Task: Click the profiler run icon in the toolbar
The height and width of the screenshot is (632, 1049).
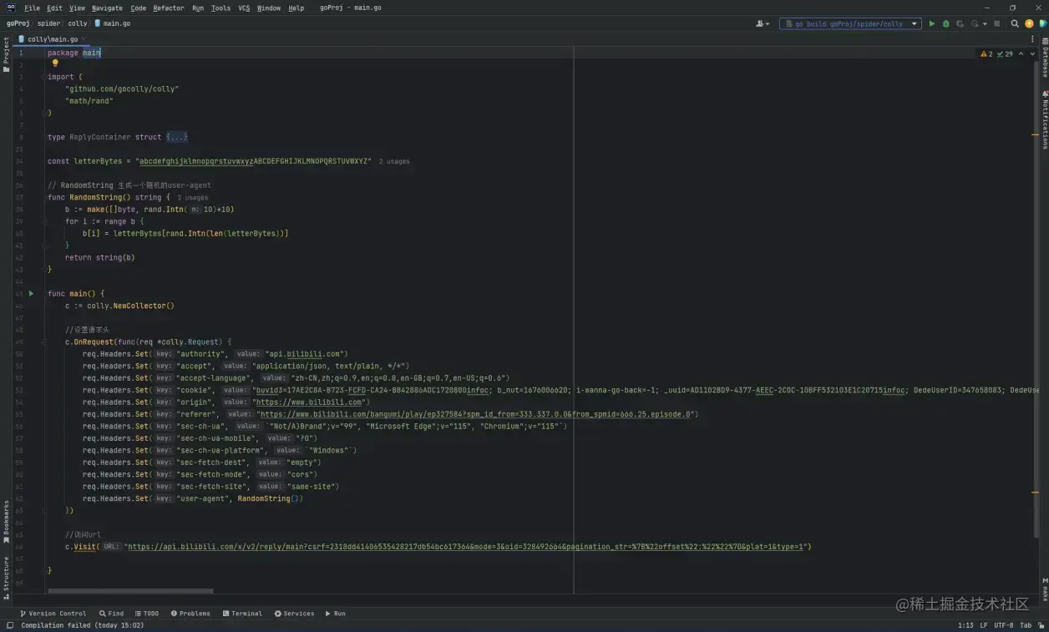Action: tap(973, 23)
